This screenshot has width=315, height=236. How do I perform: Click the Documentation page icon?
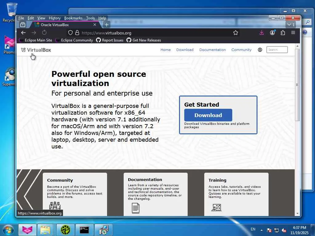tap(136, 208)
